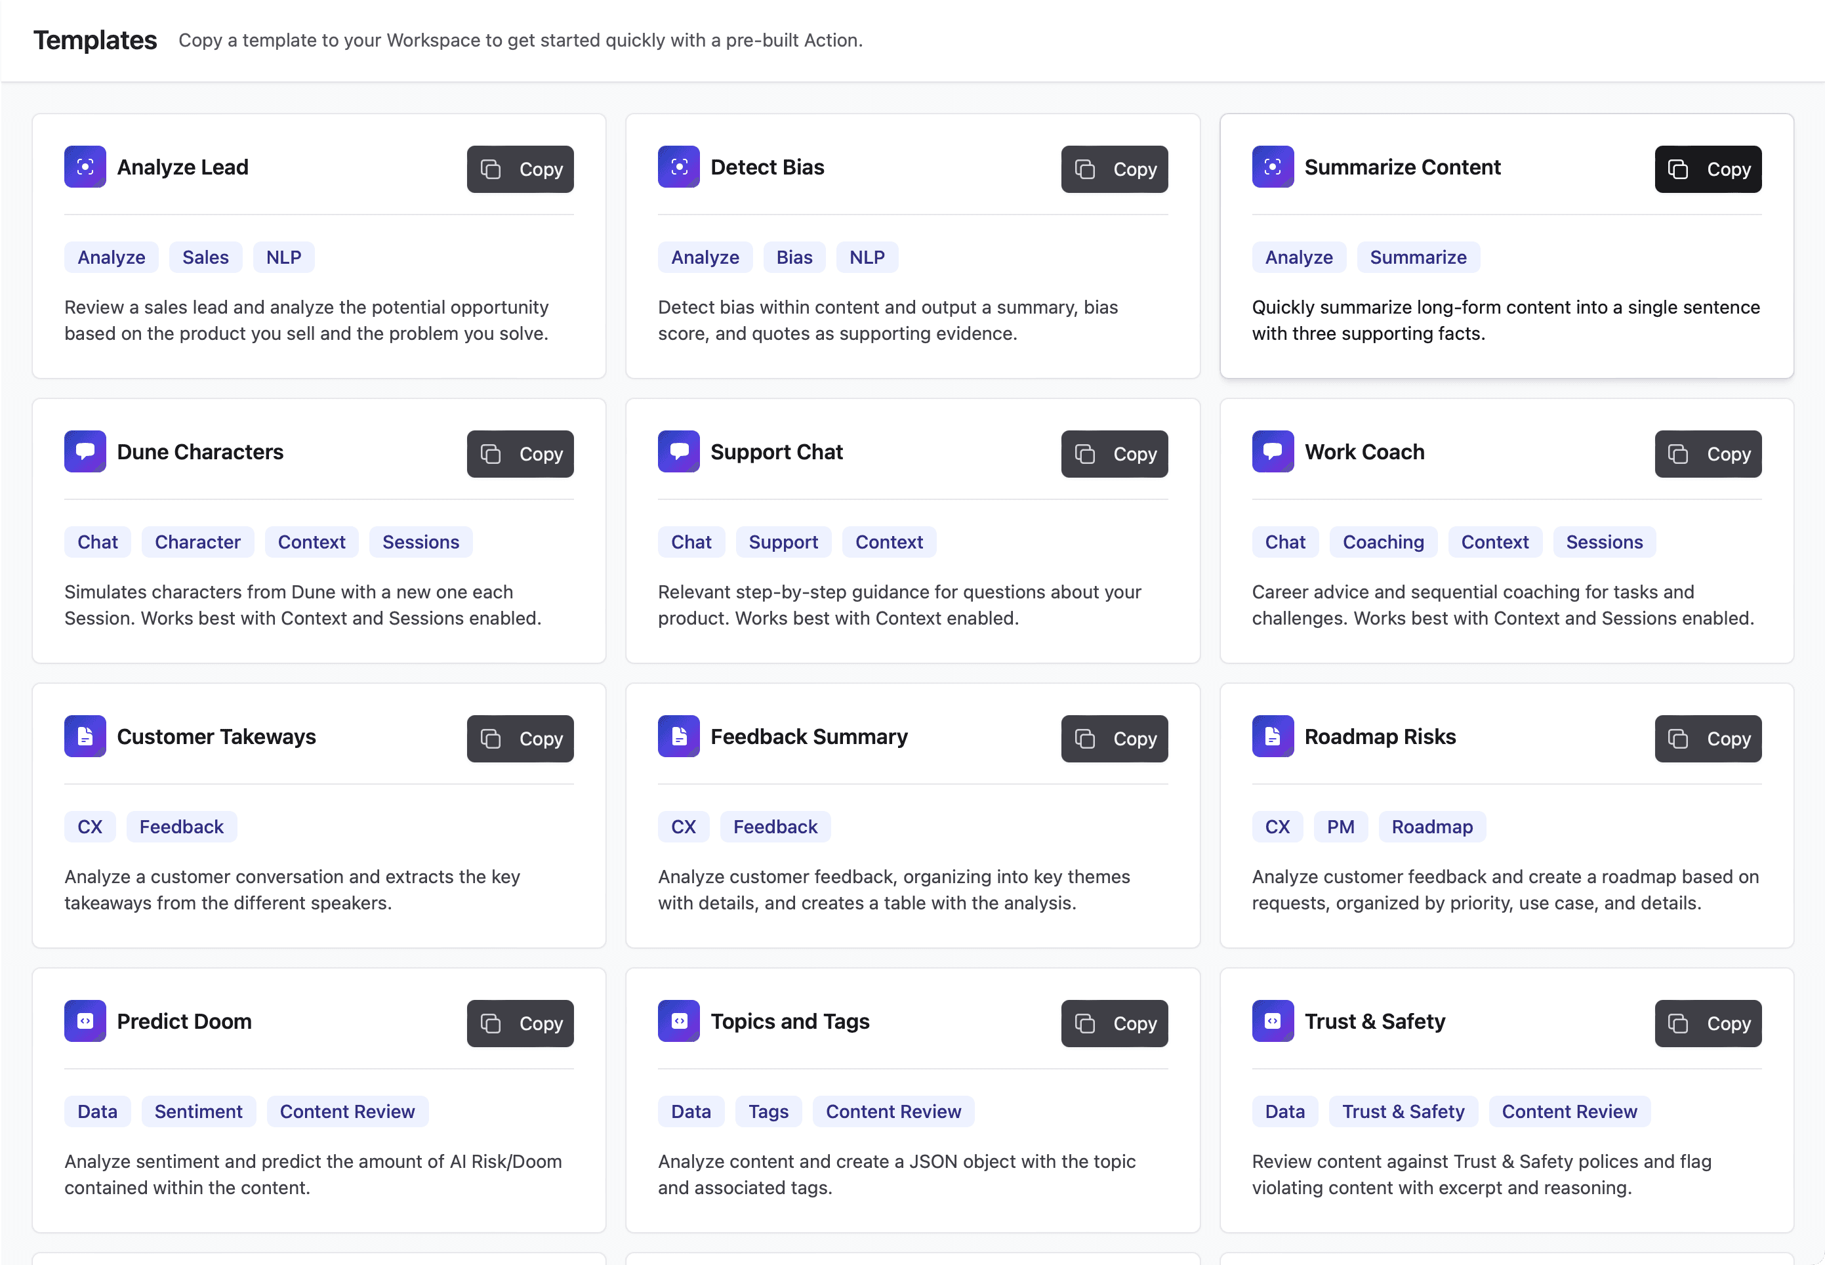The width and height of the screenshot is (1825, 1265).
Task: Click the Roadmap Risks document icon
Action: tap(1272, 736)
